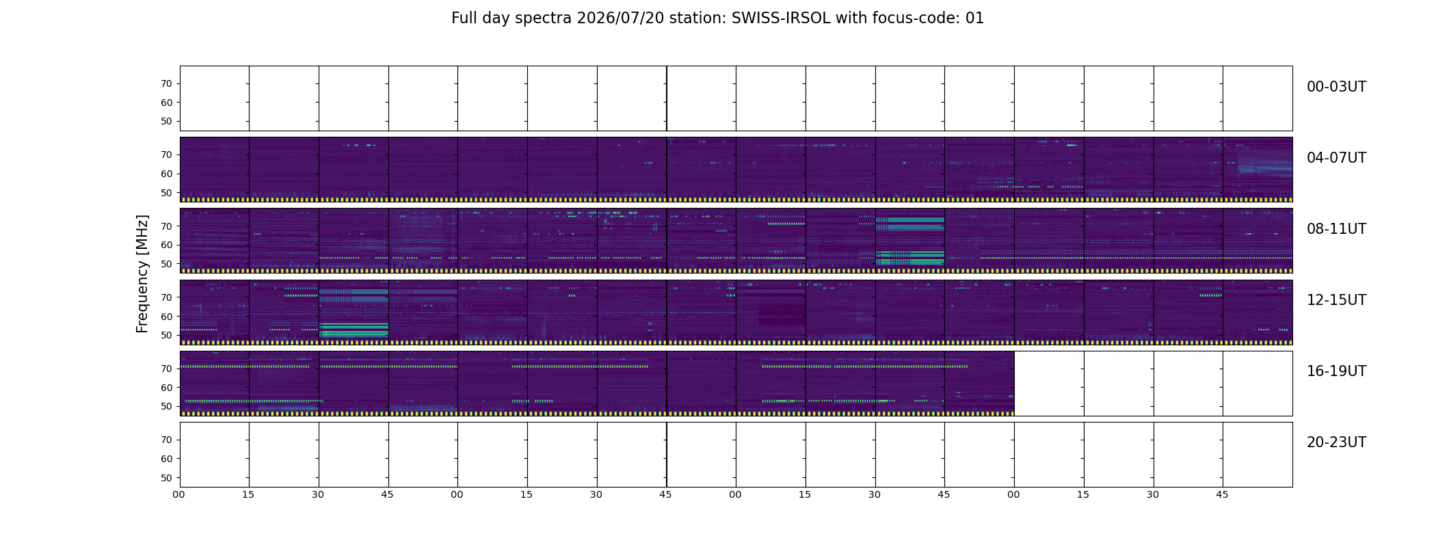Image resolution: width=1436 pixels, height=547 pixels.
Task: Click the empty 00-03UT spectrogram panel
Action: tap(736, 98)
